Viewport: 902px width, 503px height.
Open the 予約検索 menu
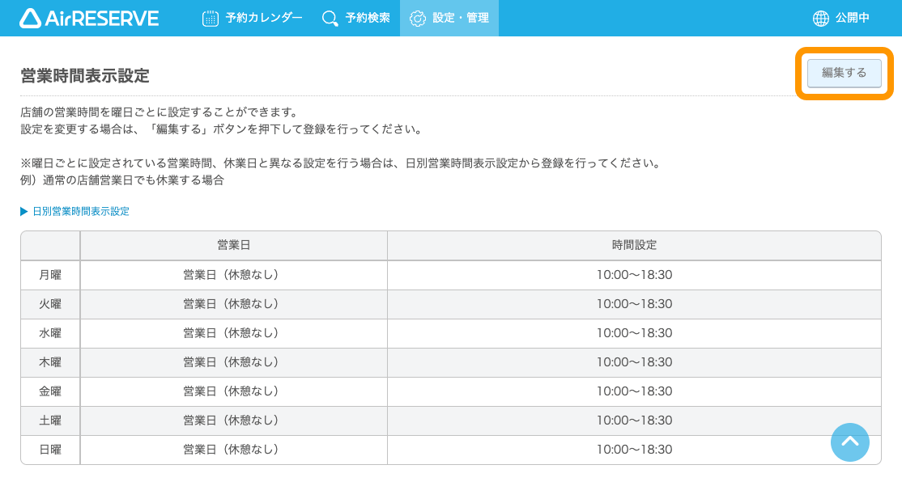[x=355, y=19]
